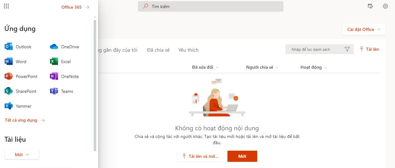Open the Excel app icon
Viewport: 395px width, 168px height.
(54, 62)
